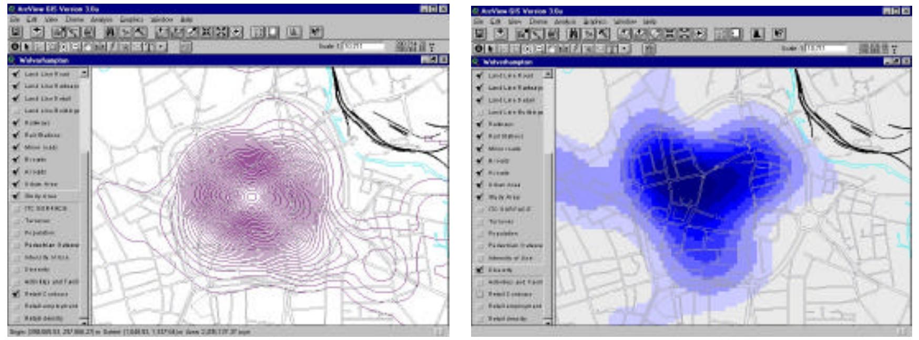Select the Identify tool in left window
919x340 pixels.
[15, 47]
